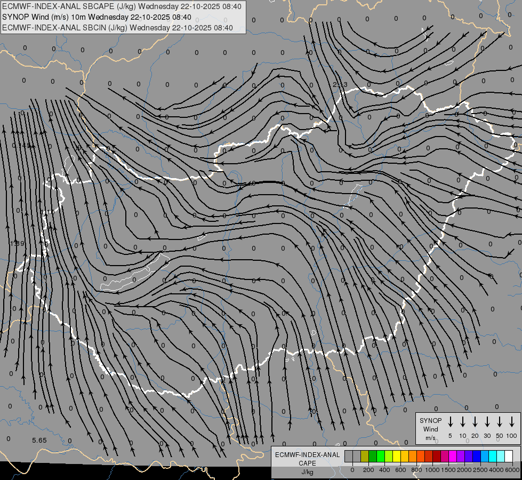The width and height of the screenshot is (522, 480).
Task: Pick the bright green CAPE legend swatch
Action: 381,456
